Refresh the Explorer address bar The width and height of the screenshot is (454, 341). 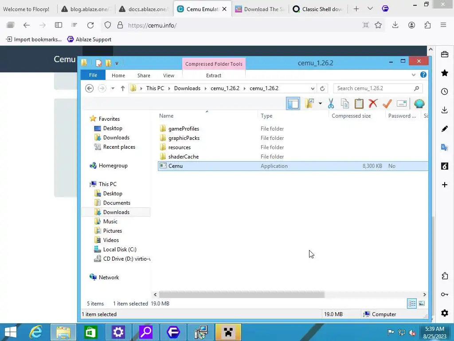click(x=322, y=88)
